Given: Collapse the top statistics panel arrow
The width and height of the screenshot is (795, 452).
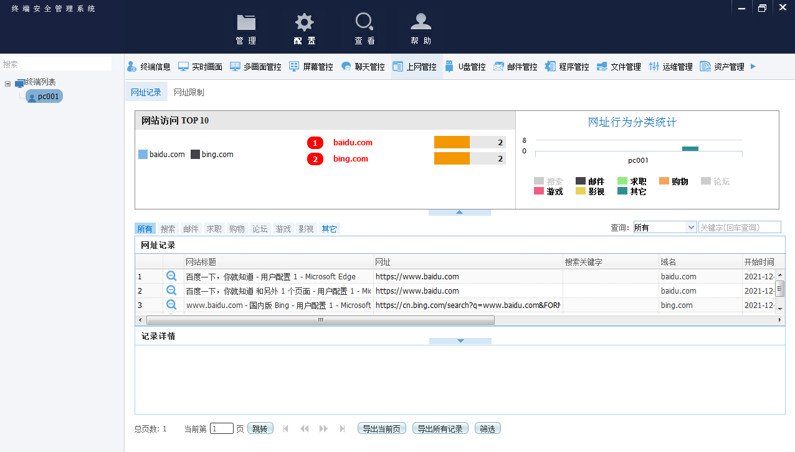Looking at the screenshot, I should [459, 212].
